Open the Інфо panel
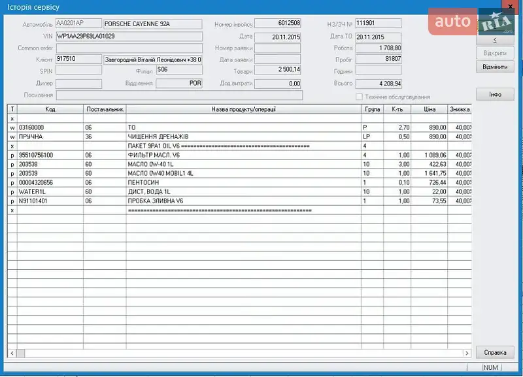 pyautogui.click(x=495, y=95)
